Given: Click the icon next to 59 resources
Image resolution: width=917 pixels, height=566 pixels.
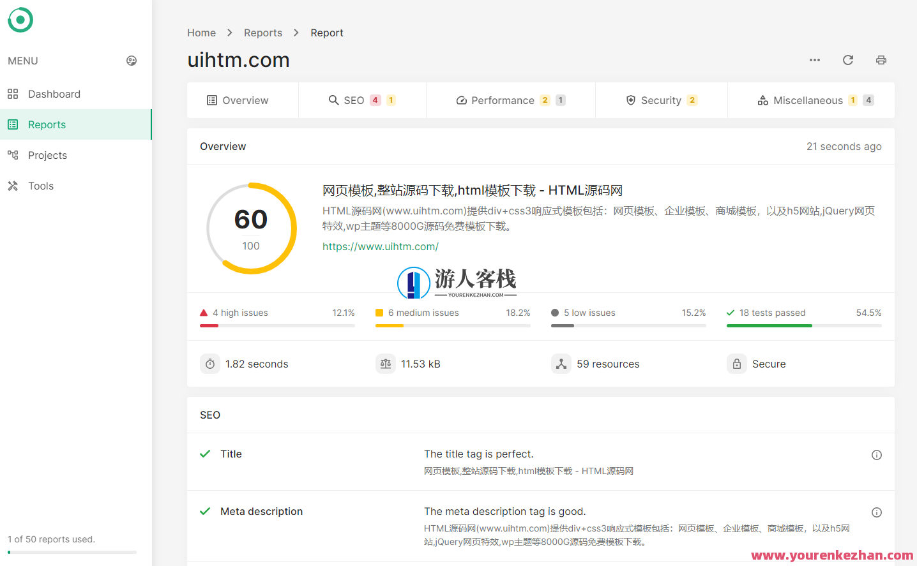Looking at the screenshot, I should click(561, 364).
